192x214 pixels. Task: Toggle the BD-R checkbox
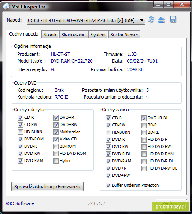pos(144,125)
